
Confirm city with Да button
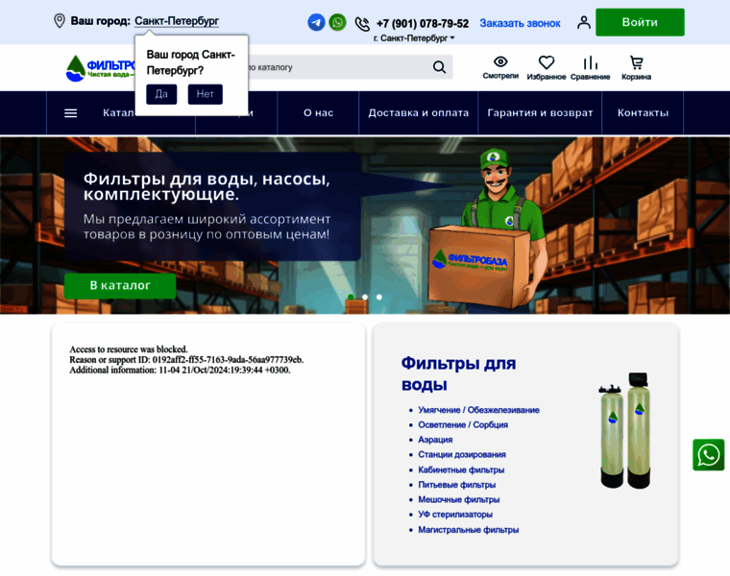(161, 94)
